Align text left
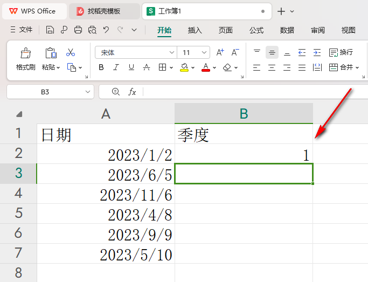This screenshot has height=282, width=368. [257, 67]
